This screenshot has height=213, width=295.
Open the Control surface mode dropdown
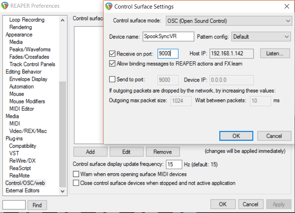(228, 21)
